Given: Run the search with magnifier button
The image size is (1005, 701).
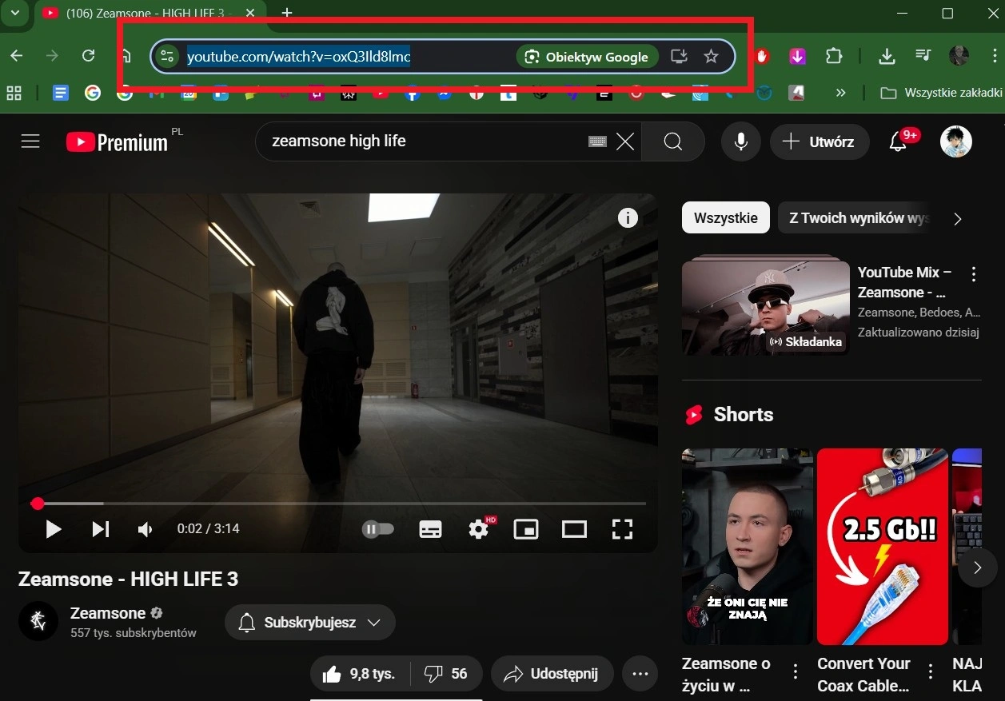Looking at the screenshot, I should [673, 141].
